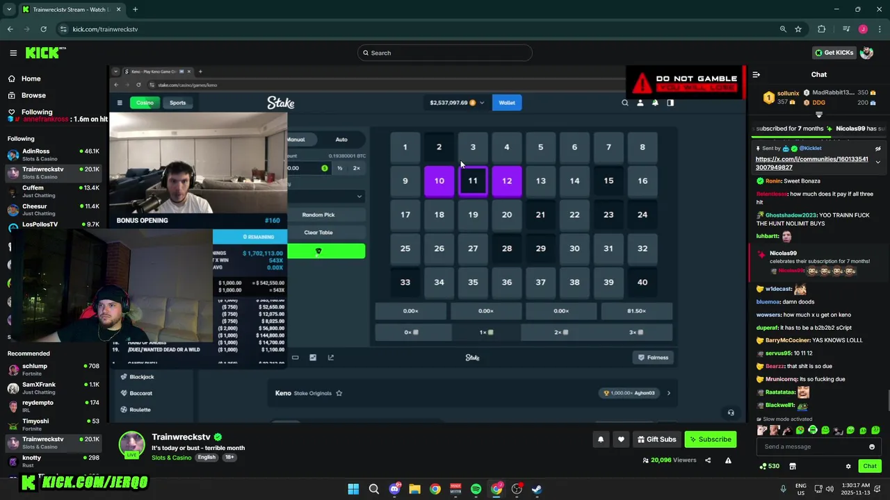
Task: Open chat settings gear icon
Action: [848, 466]
